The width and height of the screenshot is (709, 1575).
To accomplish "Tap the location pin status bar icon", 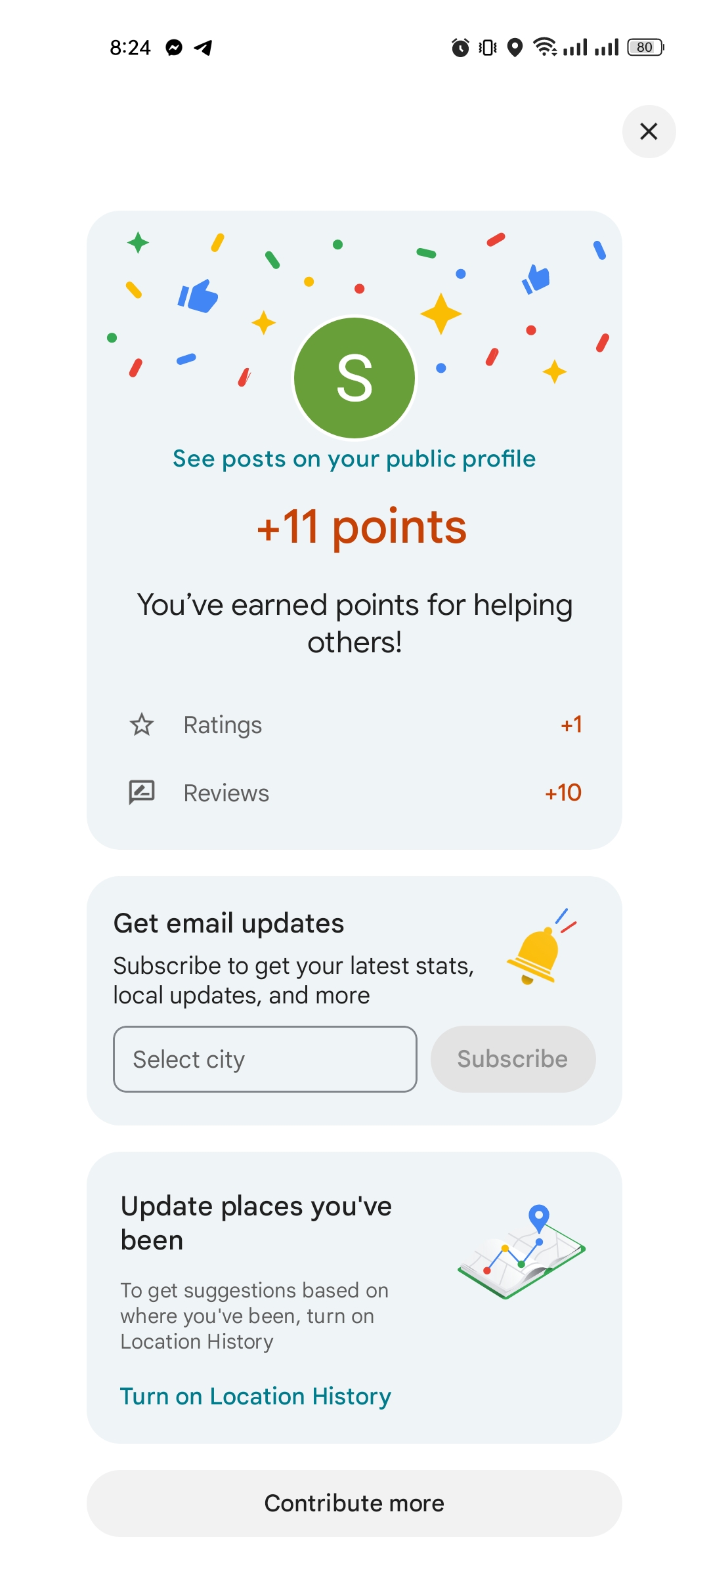I will coord(515,47).
